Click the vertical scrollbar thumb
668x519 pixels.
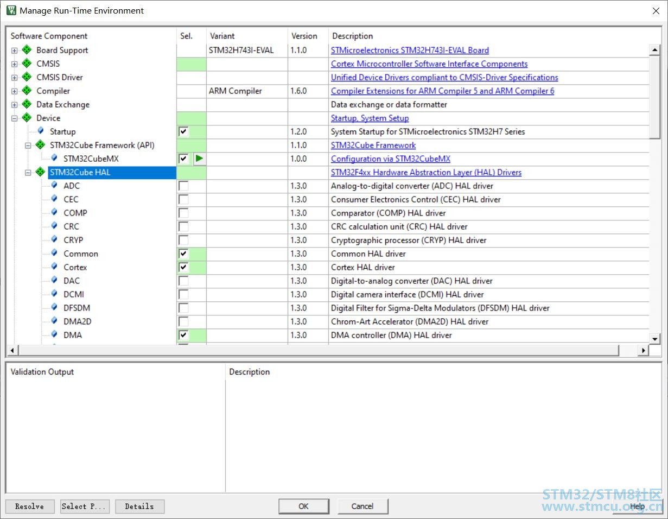[x=654, y=97]
